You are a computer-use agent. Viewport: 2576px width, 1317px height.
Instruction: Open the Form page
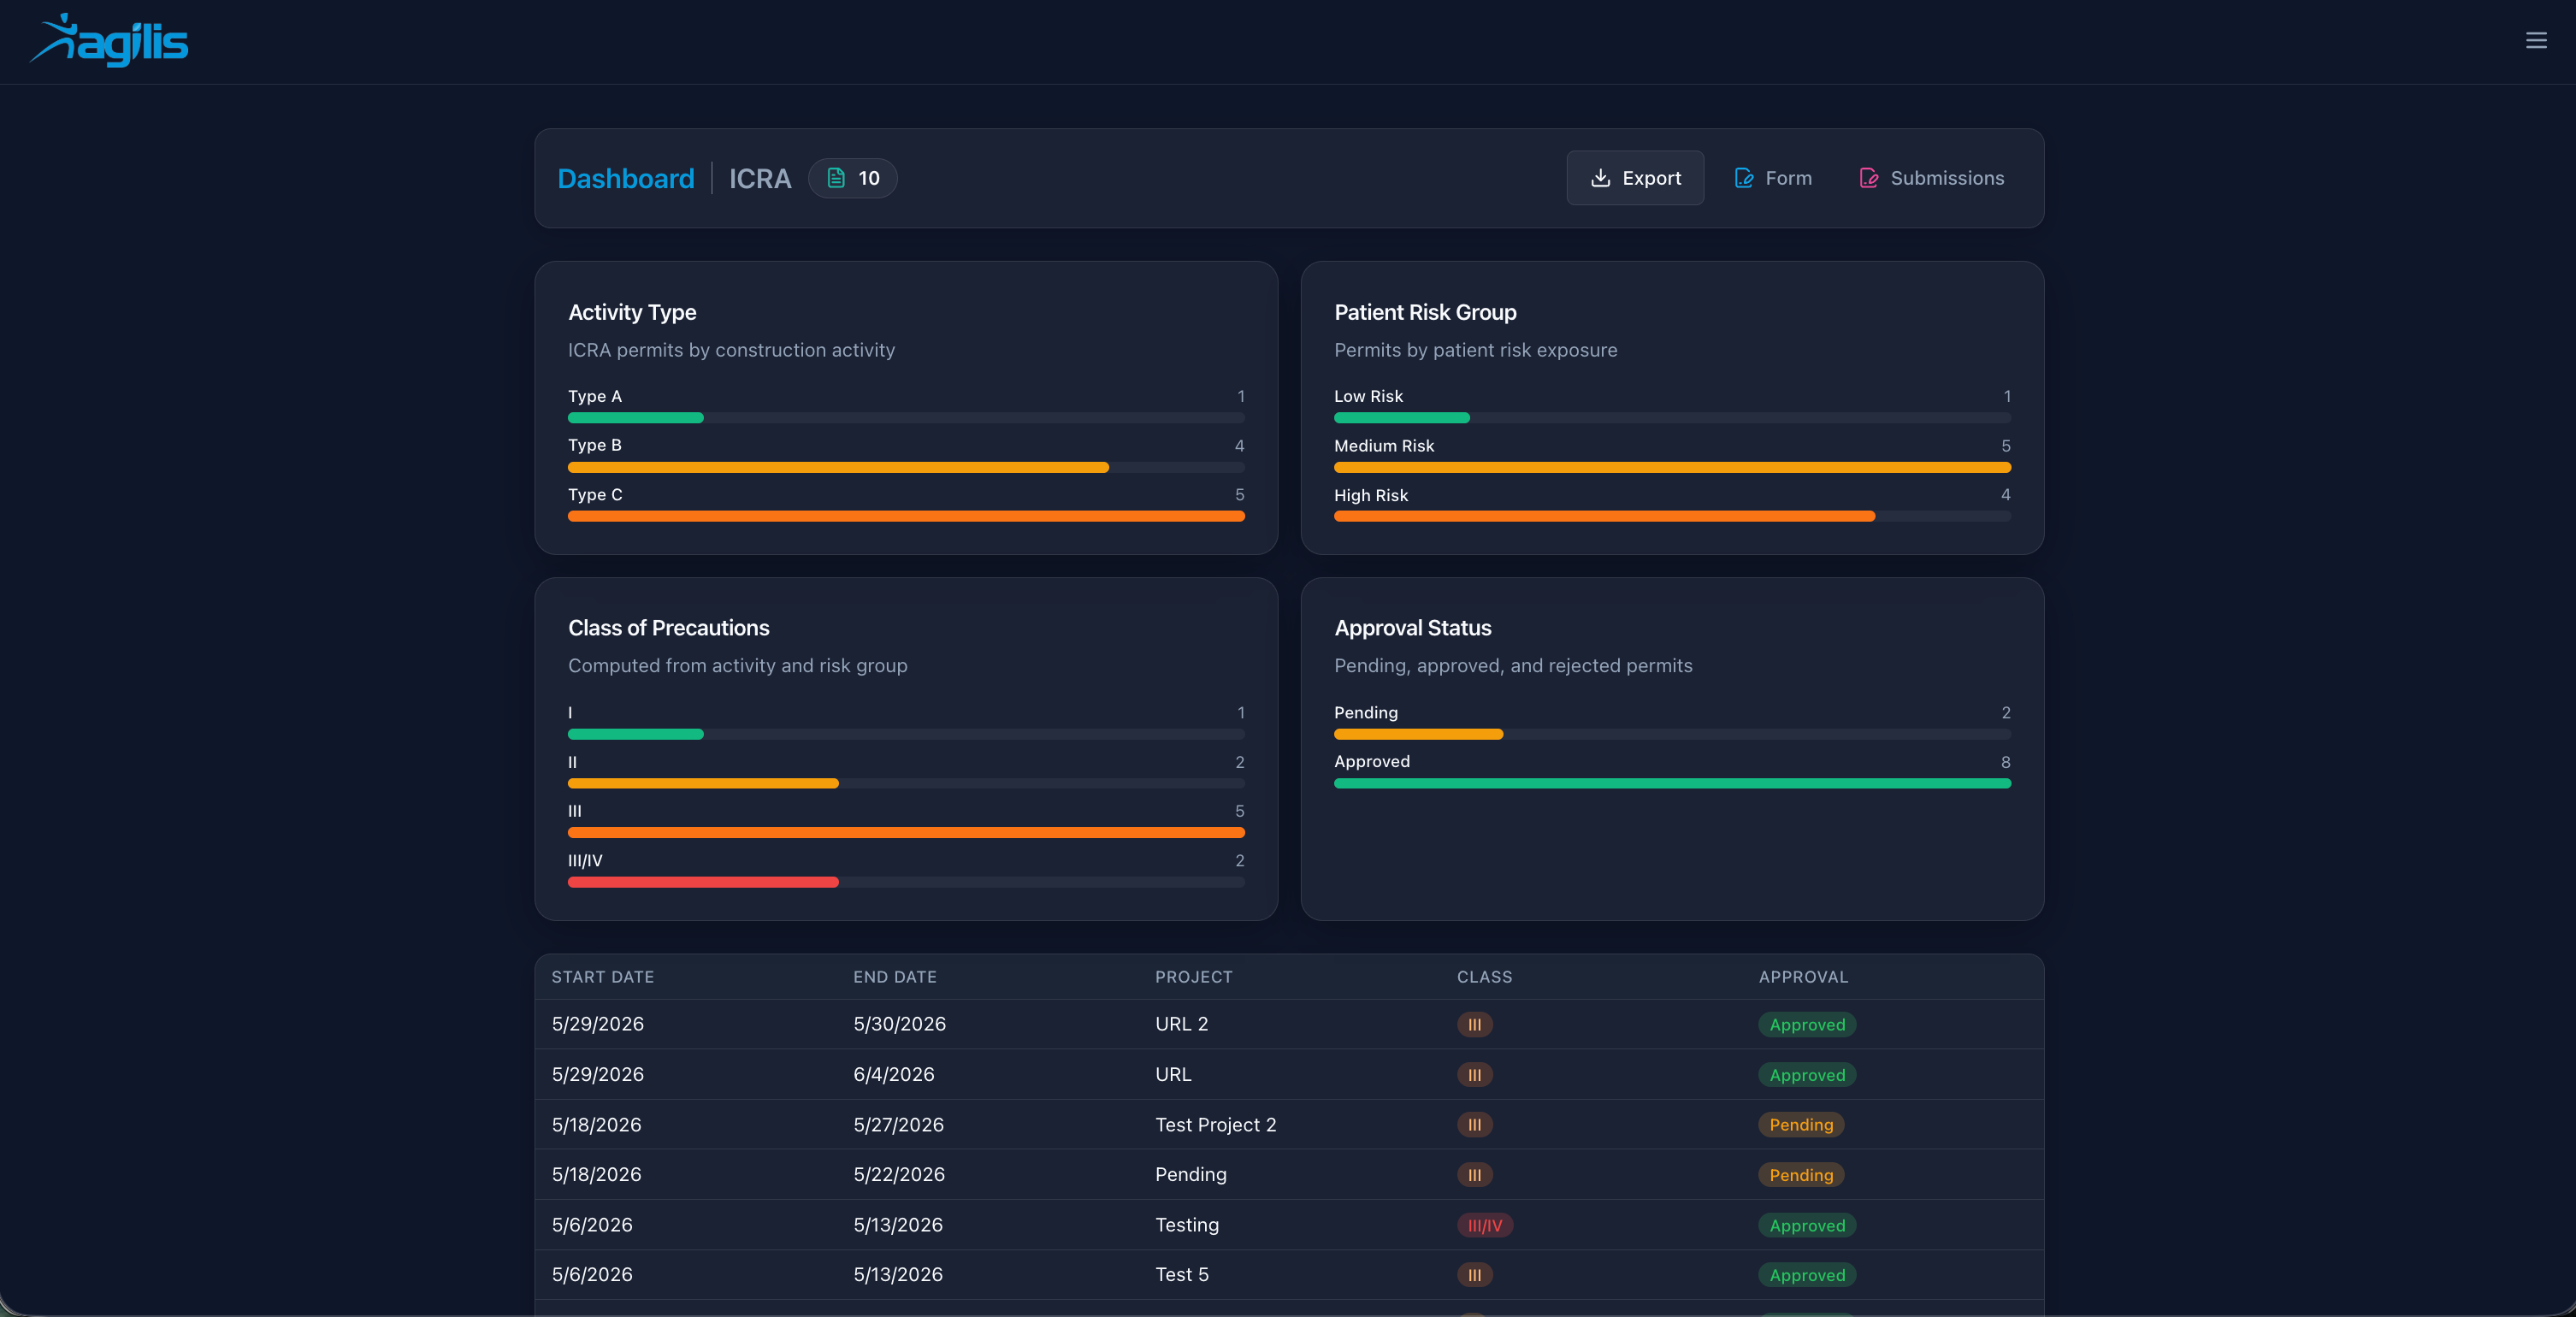tap(1773, 178)
